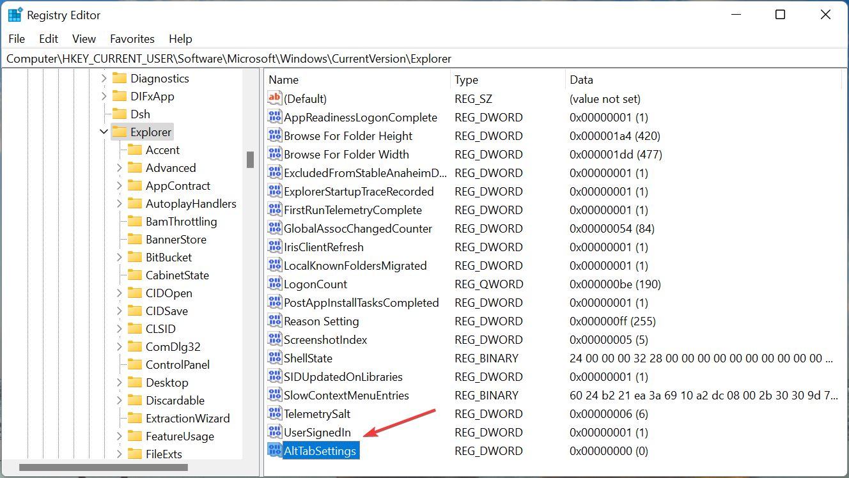Viewport: 849px width, 478px height.
Task: Click the QWORD icon beside LogonCount
Action: tap(274, 284)
